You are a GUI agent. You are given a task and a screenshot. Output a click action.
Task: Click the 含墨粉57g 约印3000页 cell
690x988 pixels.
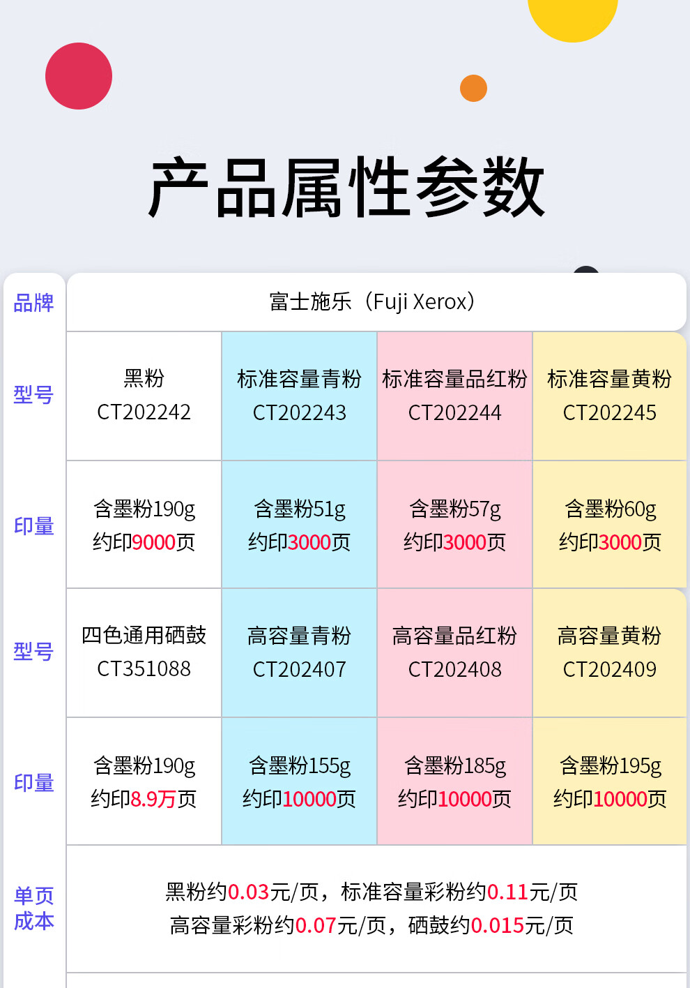click(x=455, y=525)
